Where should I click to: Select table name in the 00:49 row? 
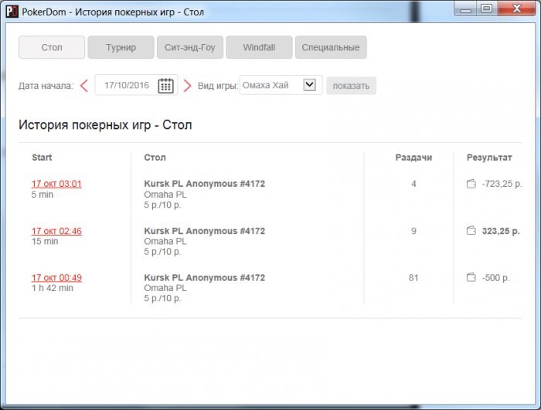(205, 278)
